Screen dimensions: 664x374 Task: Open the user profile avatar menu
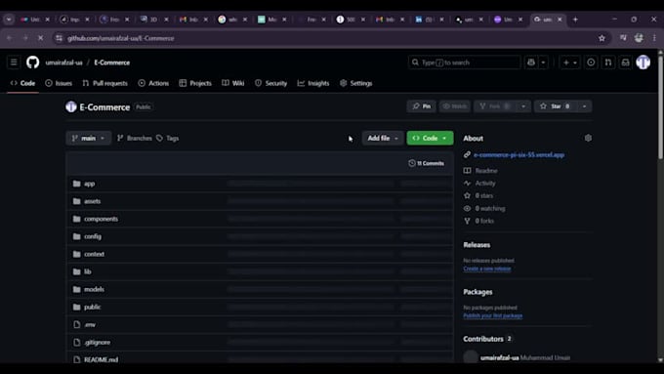click(x=643, y=62)
